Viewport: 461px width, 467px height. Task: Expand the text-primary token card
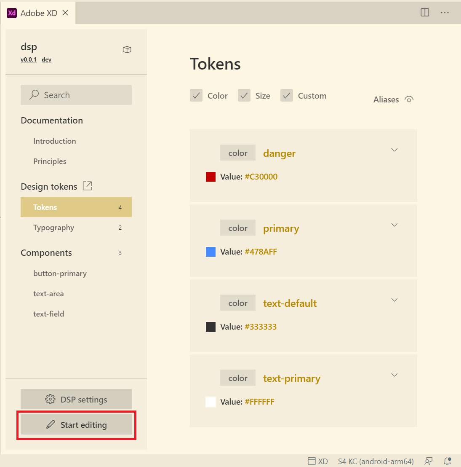(x=394, y=375)
